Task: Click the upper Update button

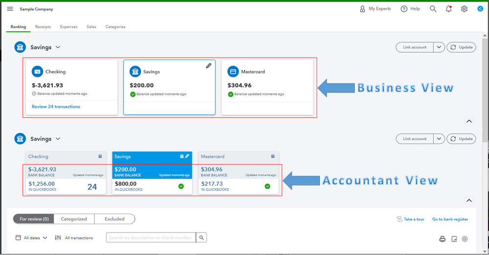Action: click(x=461, y=47)
